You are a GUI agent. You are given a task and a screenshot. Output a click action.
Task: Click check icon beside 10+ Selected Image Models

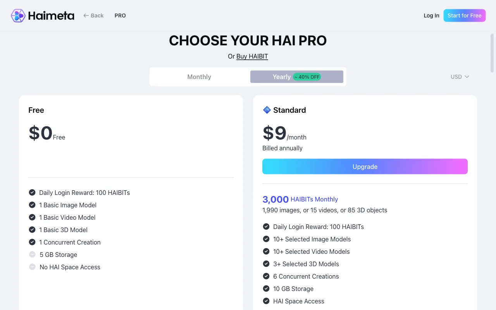tap(266, 239)
